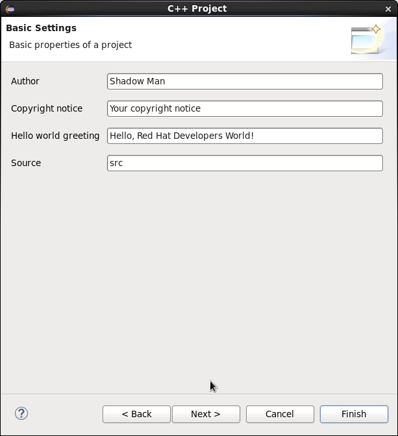Click the Source label

coord(26,163)
